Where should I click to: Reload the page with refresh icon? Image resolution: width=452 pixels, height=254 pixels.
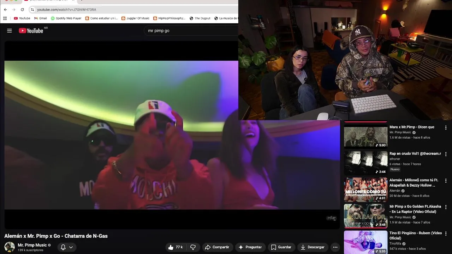coord(22,10)
